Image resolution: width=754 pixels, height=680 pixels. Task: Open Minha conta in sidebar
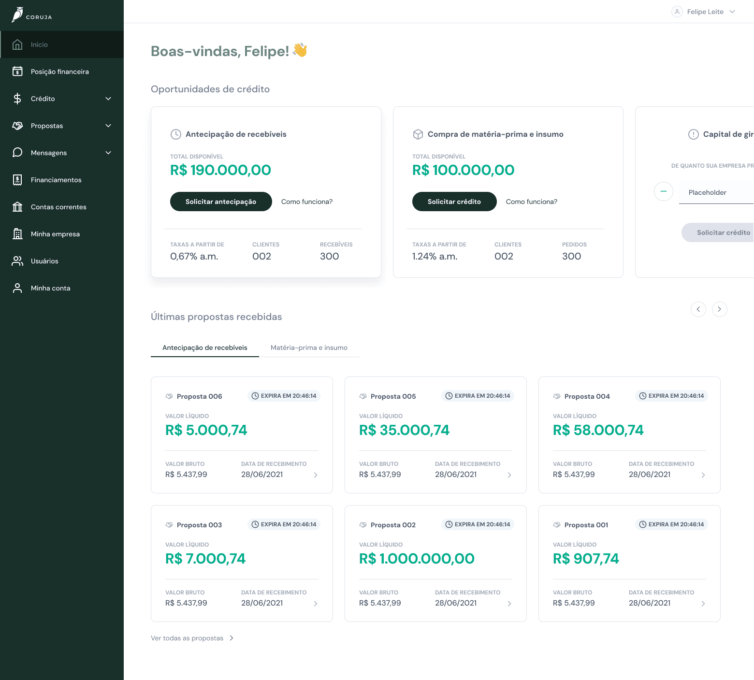pyautogui.click(x=62, y=288)
